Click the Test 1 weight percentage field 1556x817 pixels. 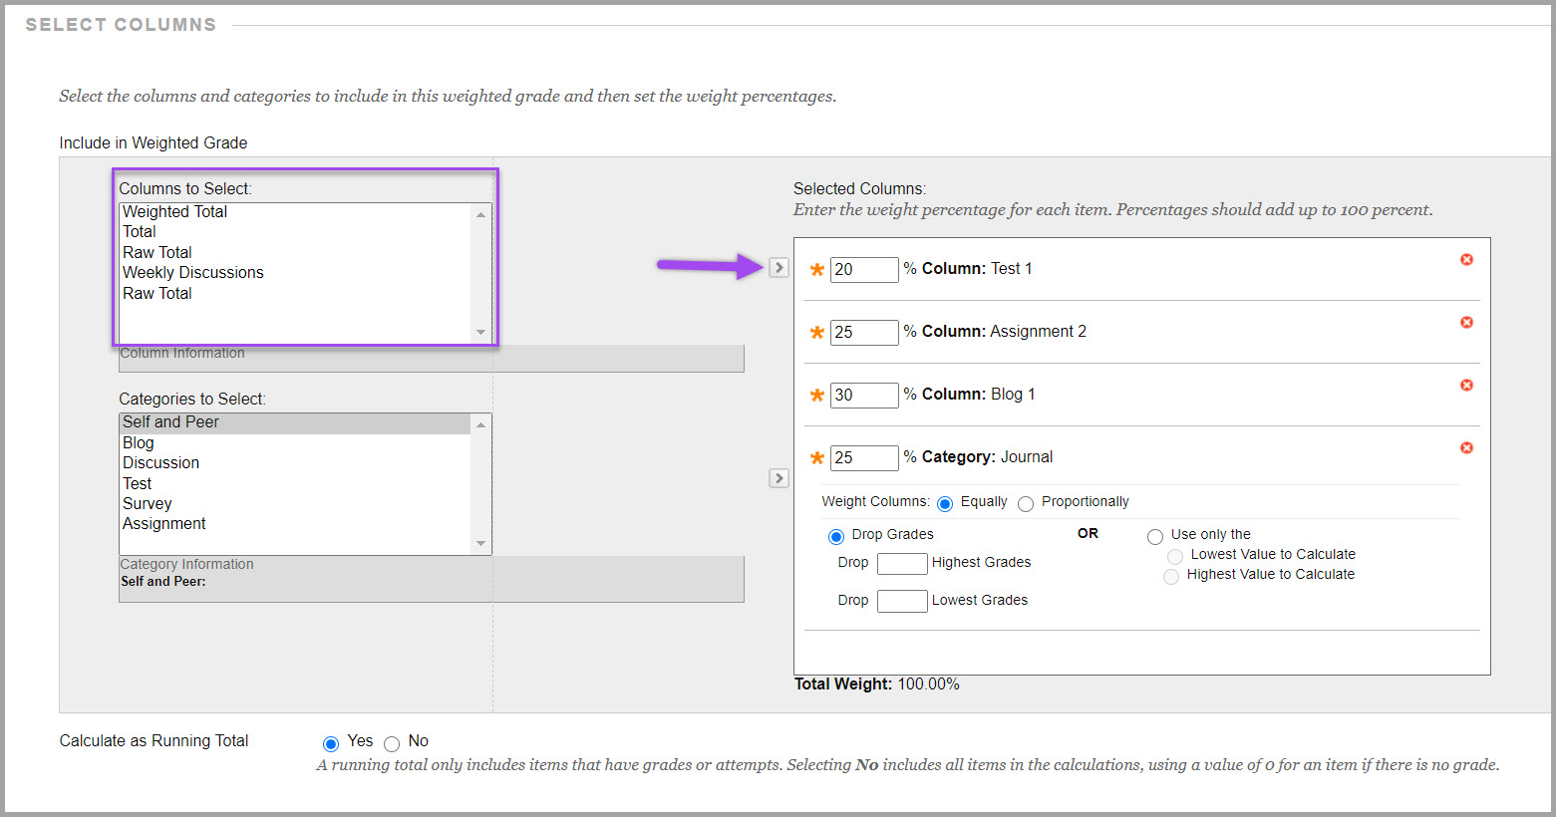tap(864, 270)
